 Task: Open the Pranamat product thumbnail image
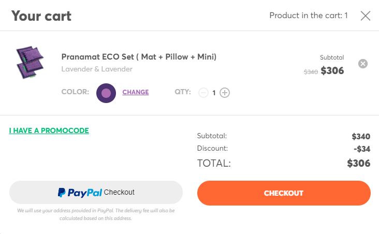[x=30, y=63]
